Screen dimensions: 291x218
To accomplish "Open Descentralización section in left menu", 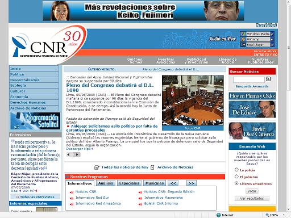I will (34, 80).
